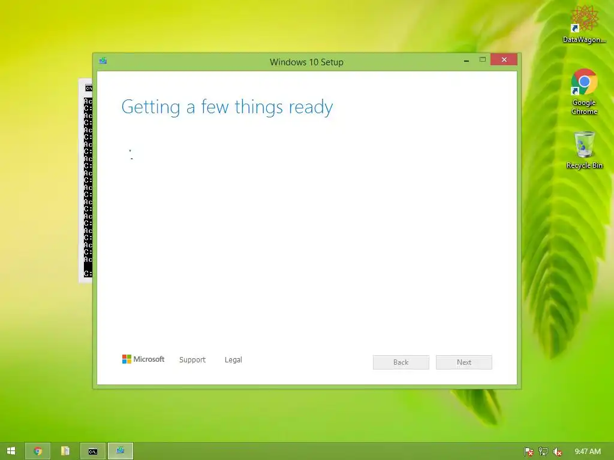
Task: Open the network status tray icon
Action: 543,452
